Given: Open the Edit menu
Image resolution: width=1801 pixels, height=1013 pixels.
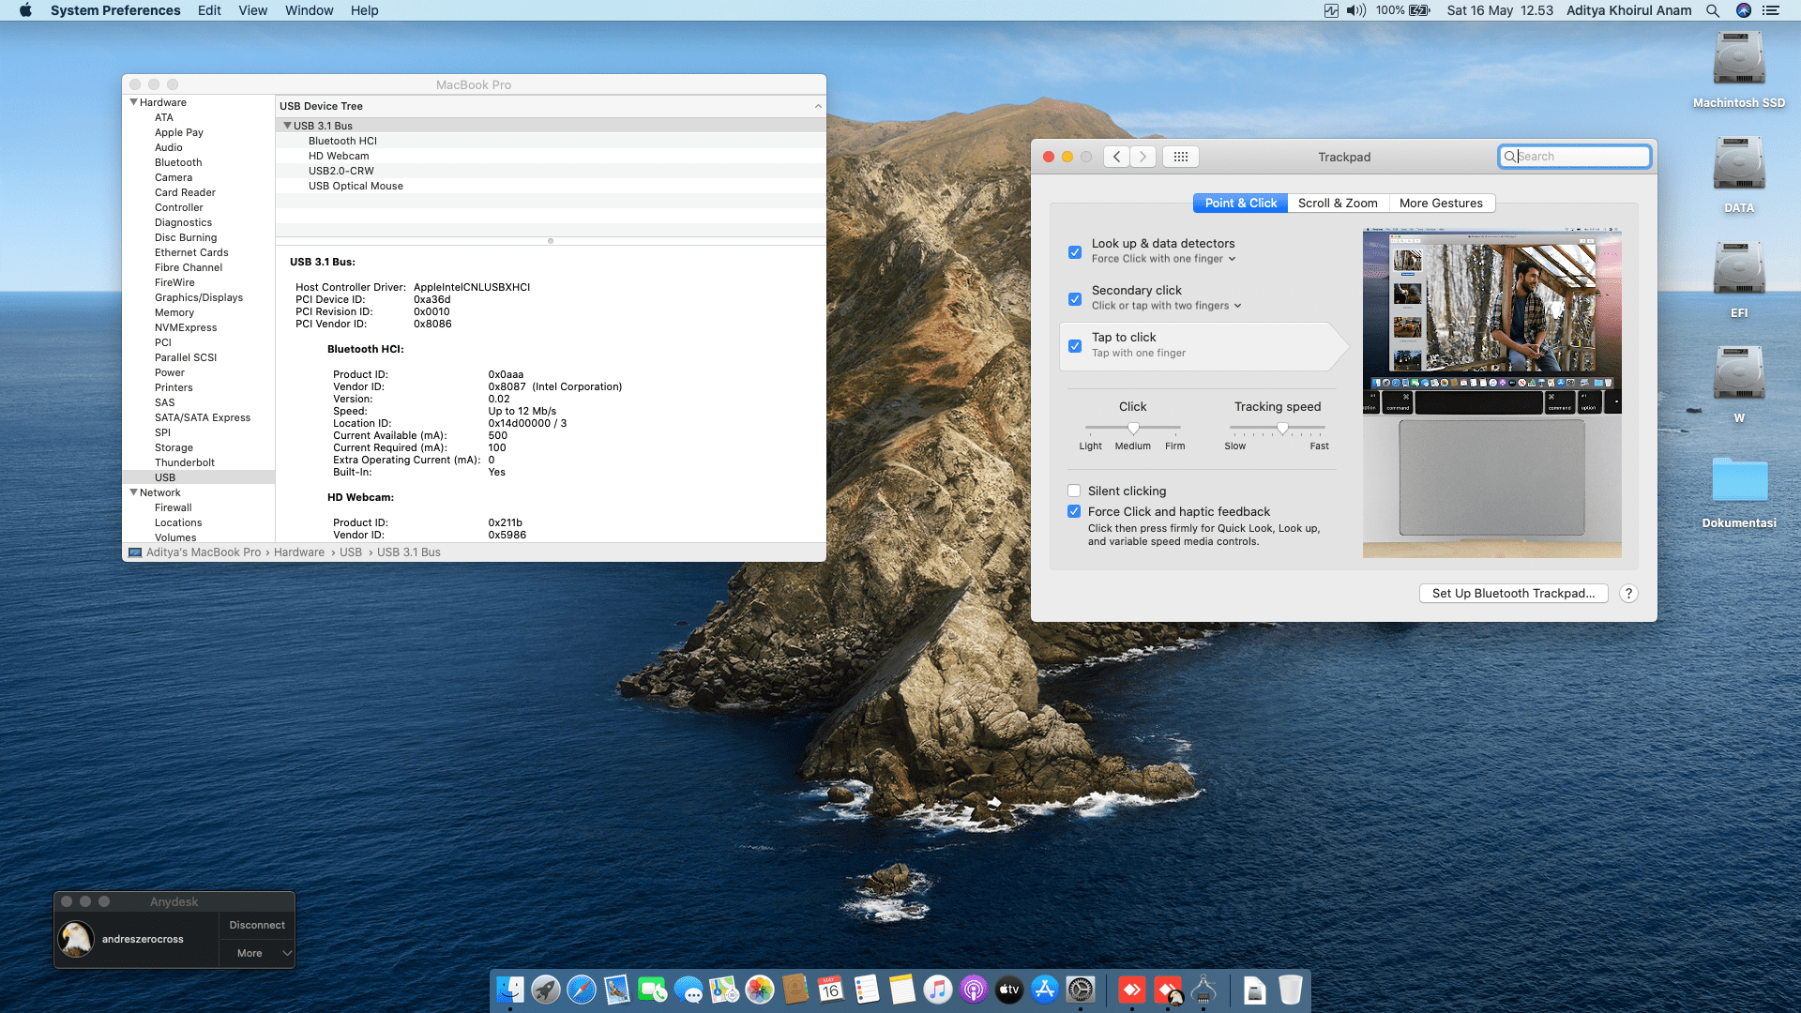Looking at the screenshot, I should tap(209, 10).
